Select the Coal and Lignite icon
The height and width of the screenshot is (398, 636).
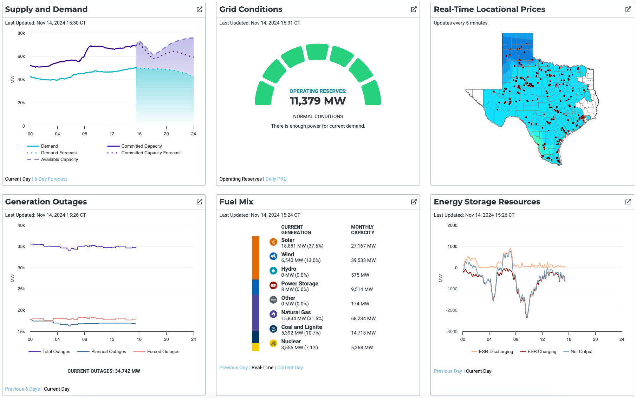coord(273,329)
